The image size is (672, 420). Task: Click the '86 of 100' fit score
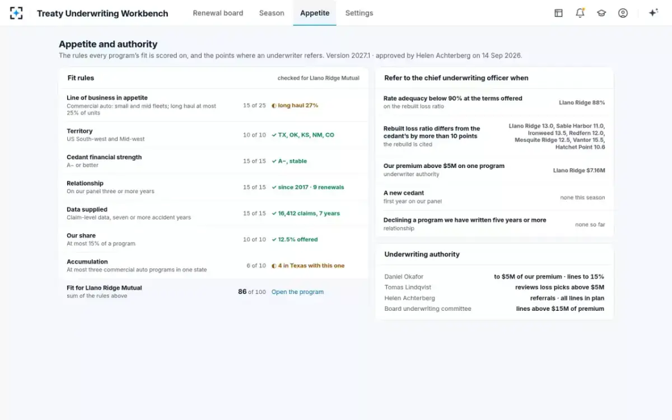pyautogui.click(x=252, y=292)
